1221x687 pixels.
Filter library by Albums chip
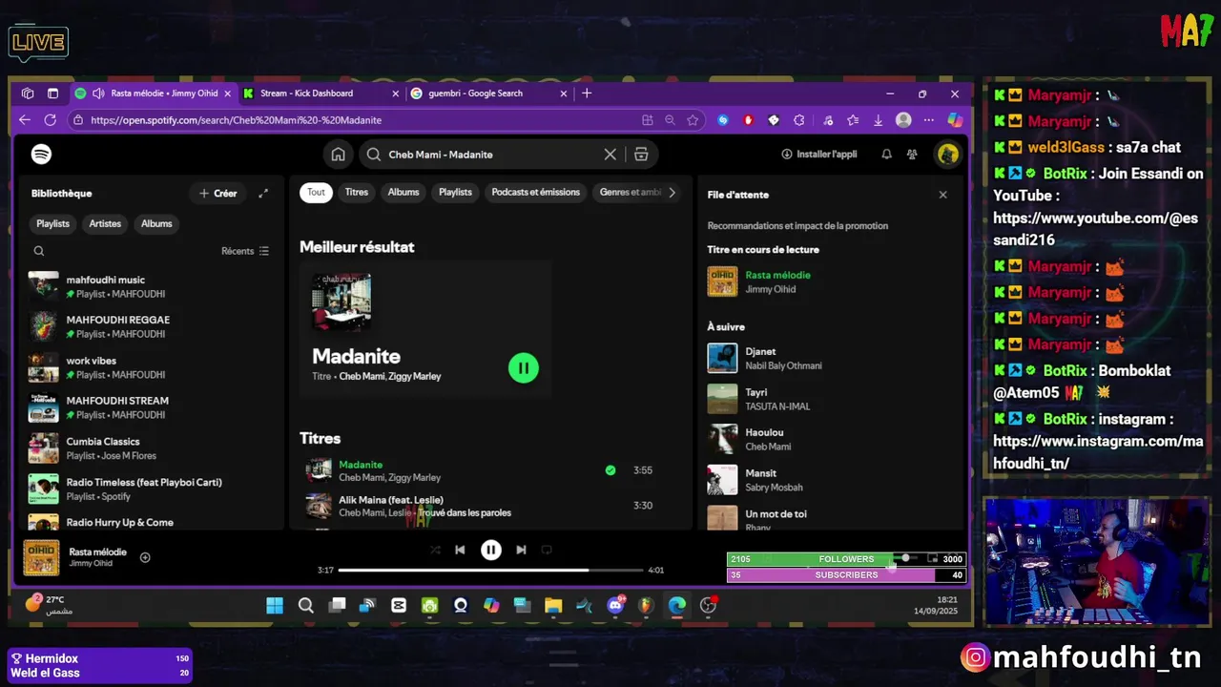pos(156,223)
